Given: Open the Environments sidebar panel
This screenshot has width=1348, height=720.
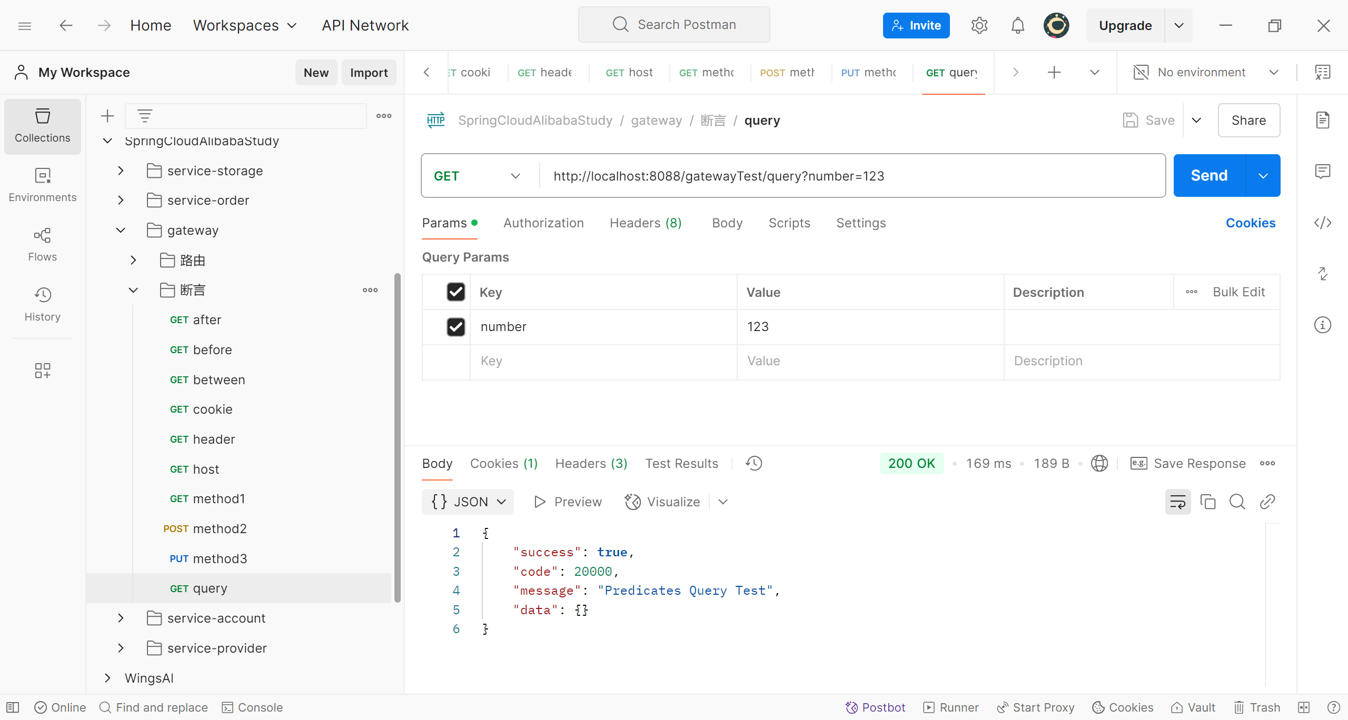Looking at the screenshot, I should [x=43, y=185].
